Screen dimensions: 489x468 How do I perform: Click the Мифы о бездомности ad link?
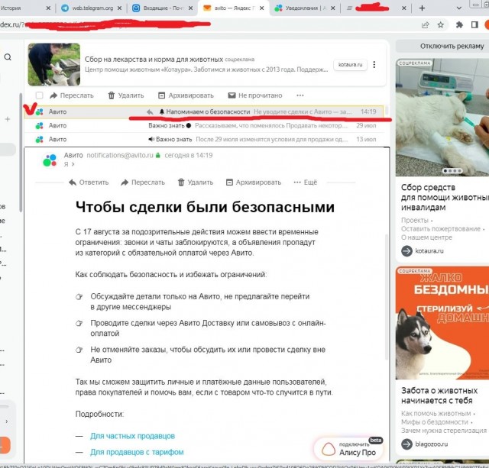pos(435,422)
